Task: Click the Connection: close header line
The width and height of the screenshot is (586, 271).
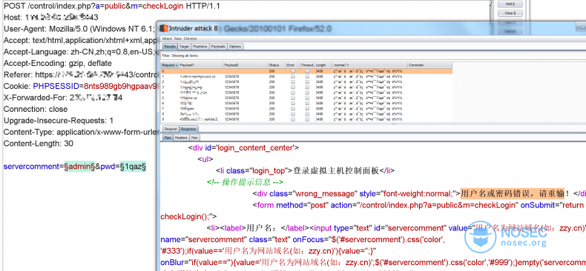Action: point(36,110)
